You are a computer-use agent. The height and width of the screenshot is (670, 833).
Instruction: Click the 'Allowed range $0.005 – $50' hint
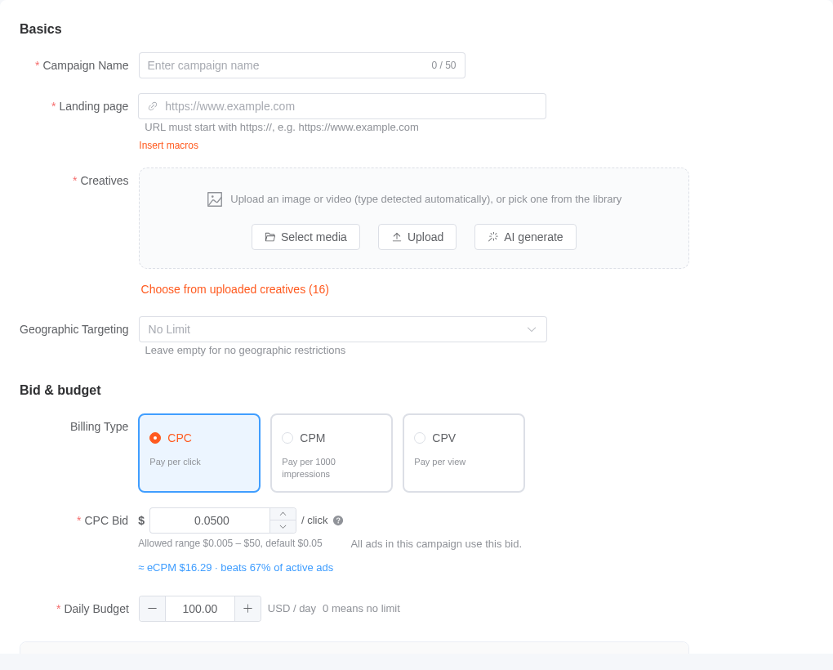pyautogui.click(x=230, y=543)
